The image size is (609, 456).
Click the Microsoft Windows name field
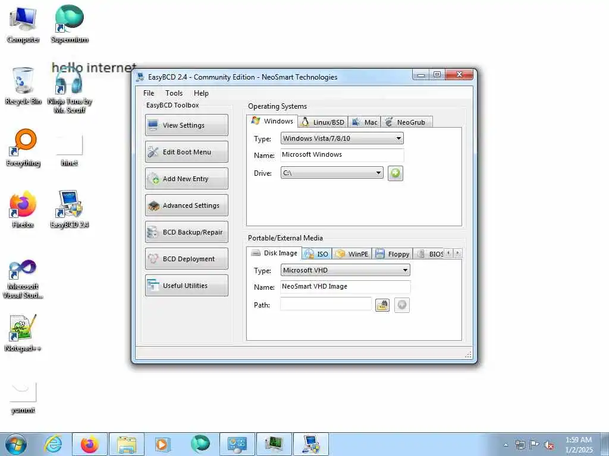(x=342, y=155)
